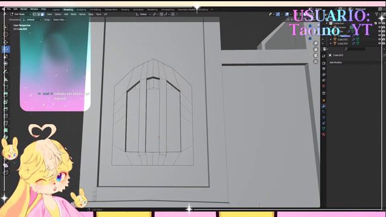Select the Move tool in left toolbar
Viewport: 386px width, 217px height.
coord(6,42)
